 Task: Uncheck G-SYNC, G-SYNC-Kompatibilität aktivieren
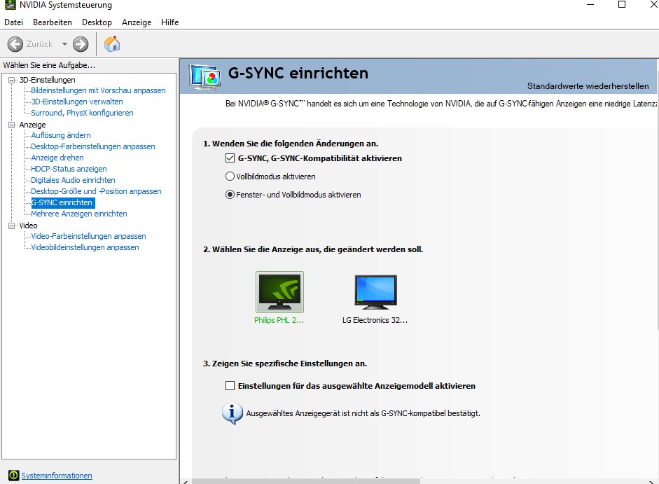230,158
